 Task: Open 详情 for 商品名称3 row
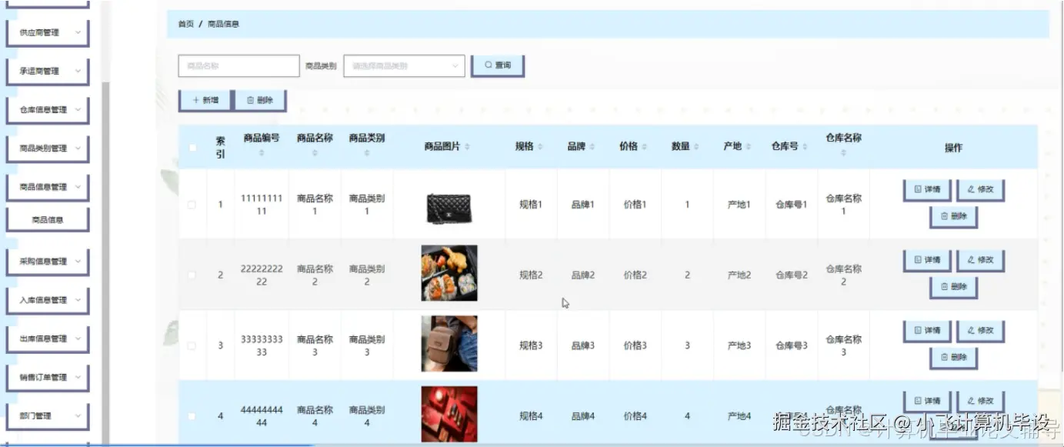click(927, 331)
